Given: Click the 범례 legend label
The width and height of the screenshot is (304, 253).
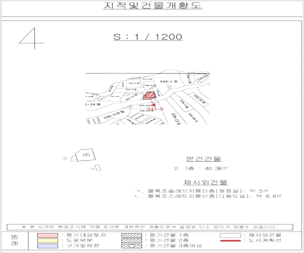Looking at the screenshot, I should click(x=15, y=241).
